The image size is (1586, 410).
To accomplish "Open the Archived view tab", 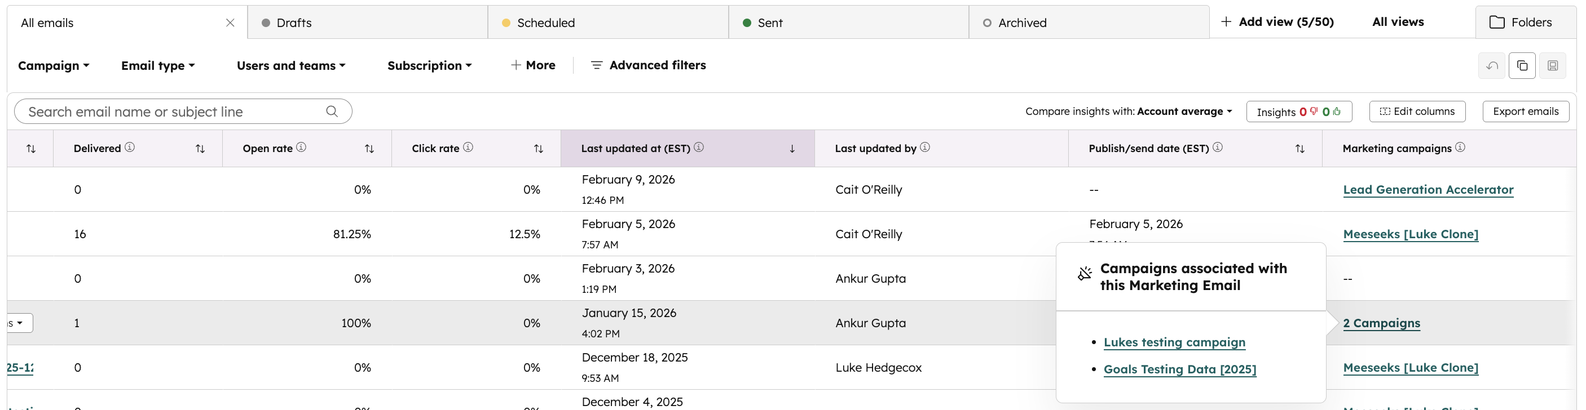I will click(1022, 23).
